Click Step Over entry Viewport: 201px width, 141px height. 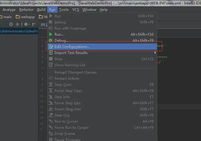(102, 85)
